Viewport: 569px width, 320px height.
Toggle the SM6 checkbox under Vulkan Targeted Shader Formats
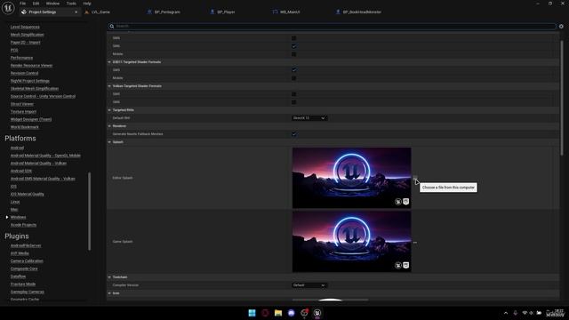pos(294,102)
